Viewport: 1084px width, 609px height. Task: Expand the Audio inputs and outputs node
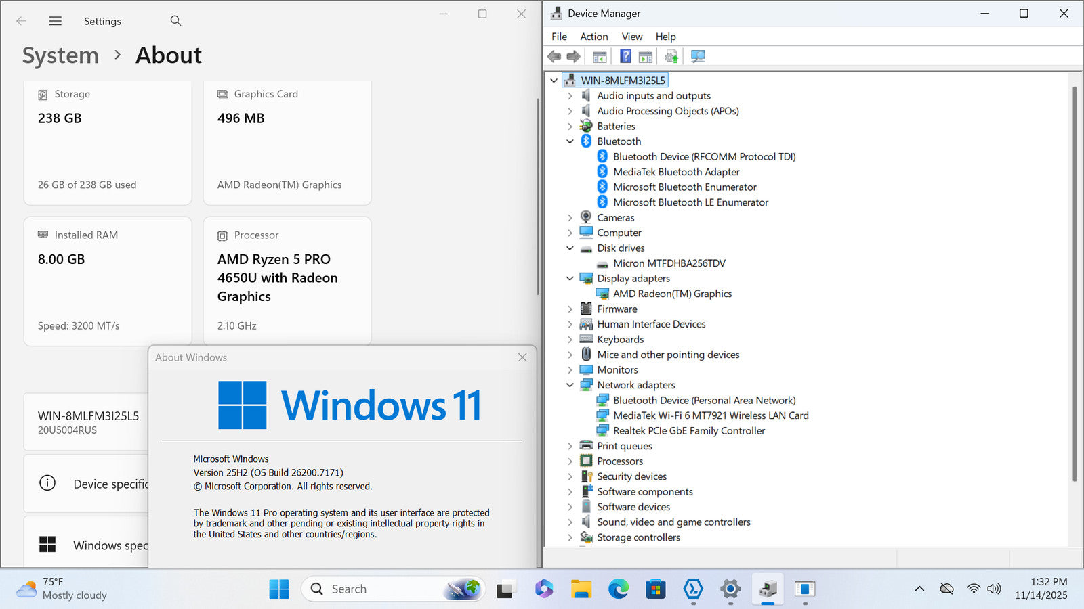pyautogui.click(x=570, y=96)
